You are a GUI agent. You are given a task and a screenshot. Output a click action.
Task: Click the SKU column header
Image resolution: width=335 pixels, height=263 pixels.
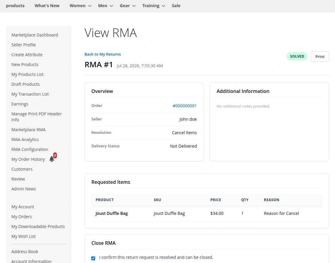[157, 200]
